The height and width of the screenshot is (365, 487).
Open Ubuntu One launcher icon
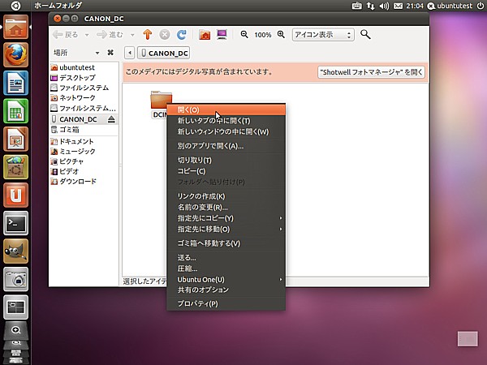coord(16,195)
